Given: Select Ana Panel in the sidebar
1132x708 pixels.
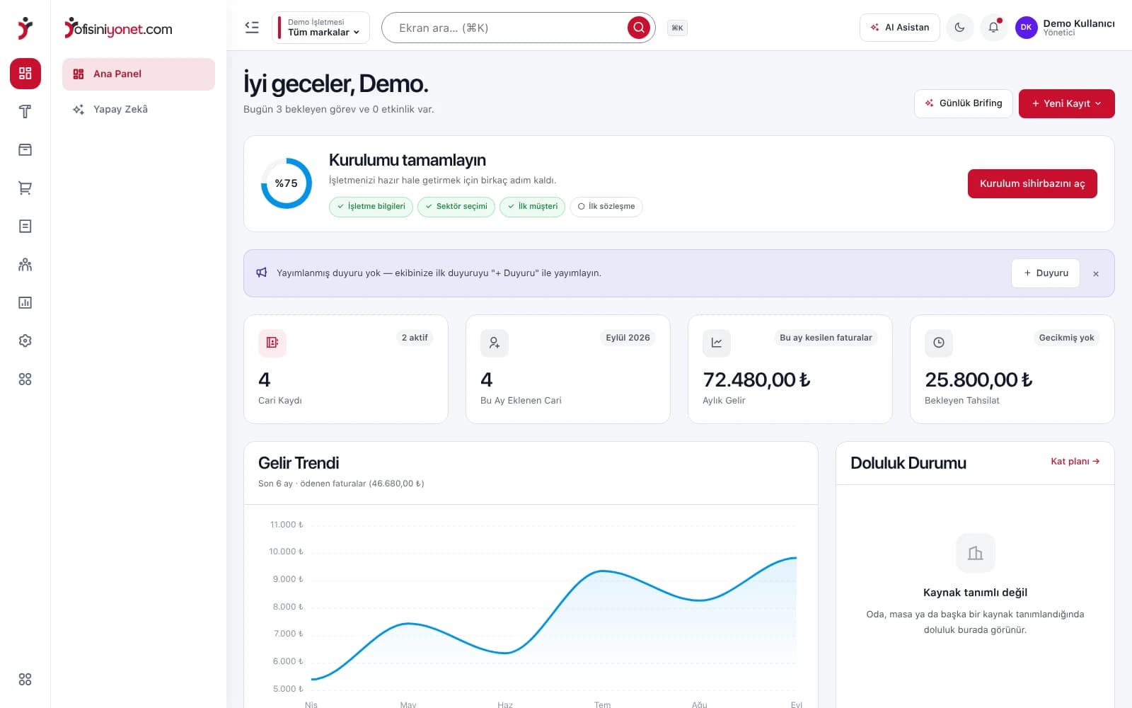Looking at the screenshot, I should tap(139, 74).
